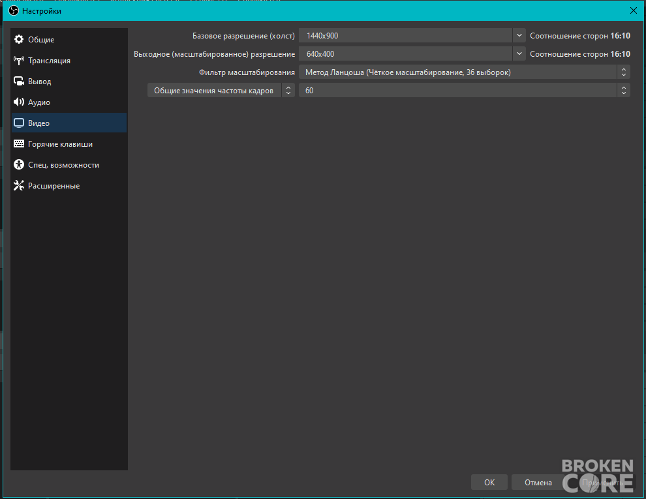The width and height of the screenshot is (646, 499).
Task: Open the Аудио settings tab
Action: coord(69,102)
